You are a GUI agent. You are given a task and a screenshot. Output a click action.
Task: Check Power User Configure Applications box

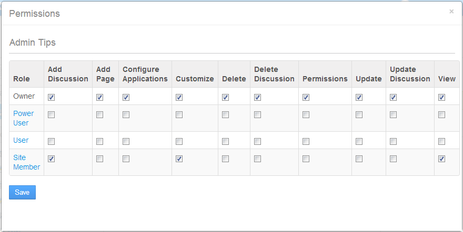tap(126, 115)
